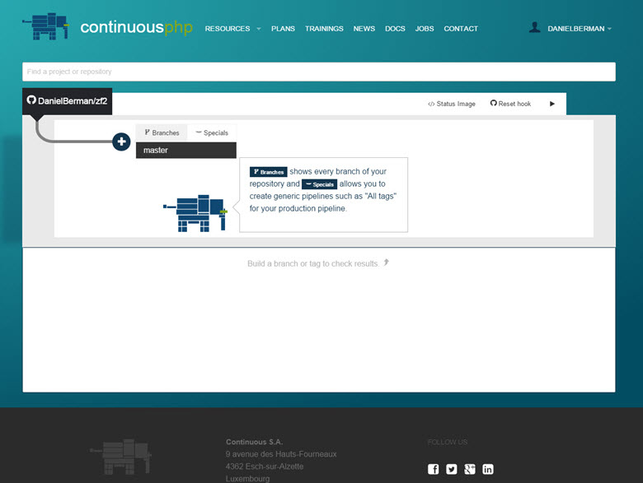Viewport: 643px width, 483px height.
Task: Click the Specials badge in the tooltip
Action: (x=320, y=184)
